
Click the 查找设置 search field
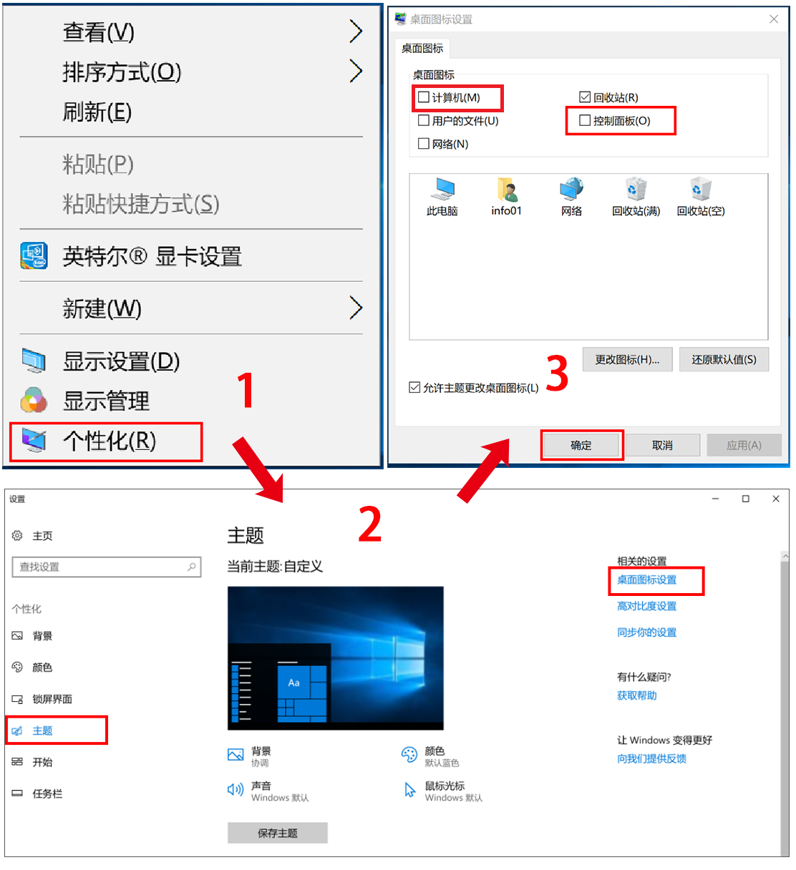tap(107, 567)
